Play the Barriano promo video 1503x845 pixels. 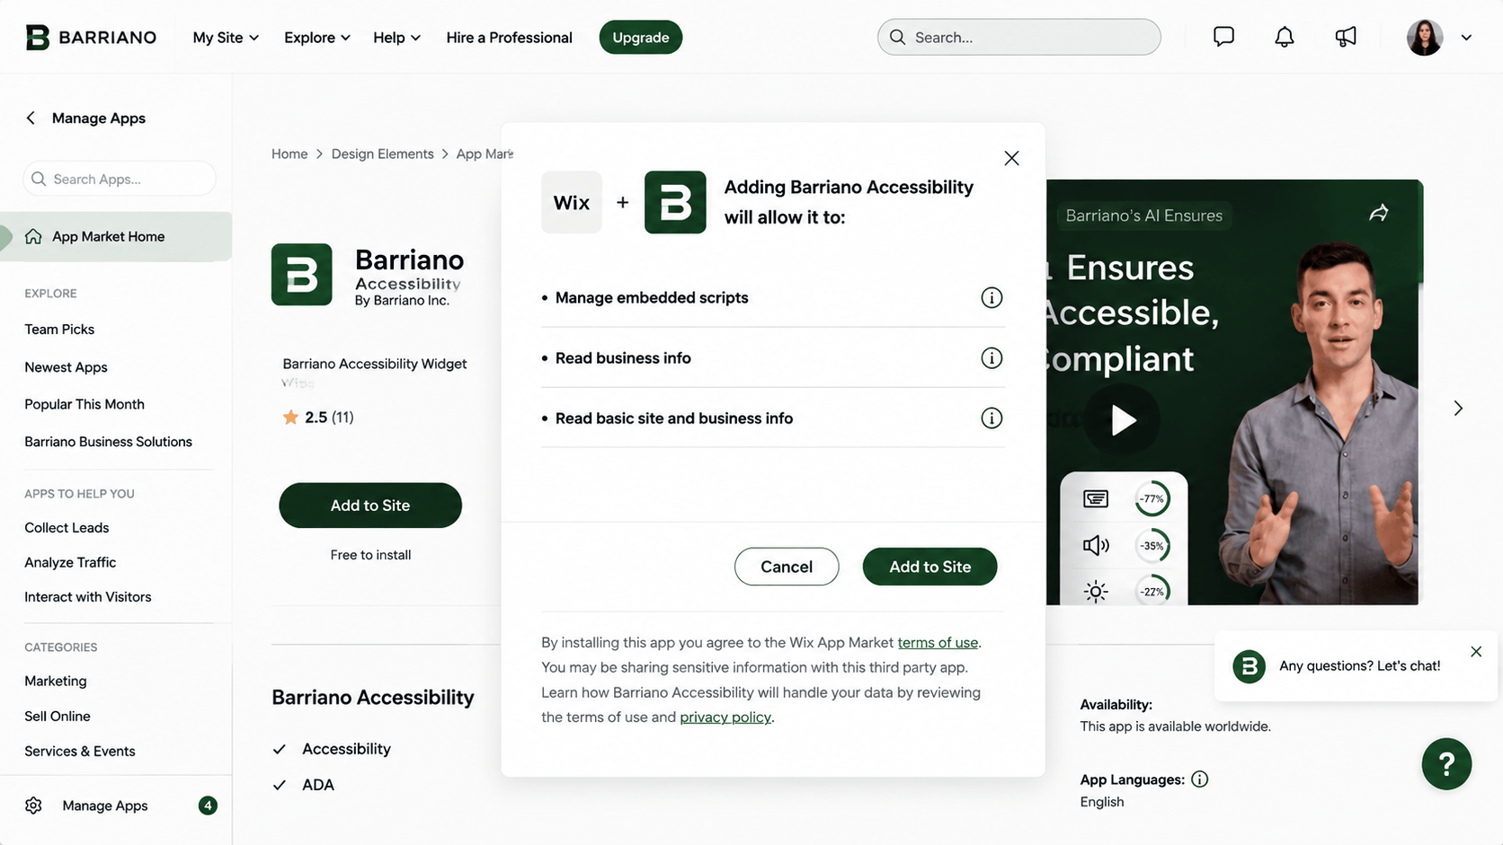1122,419
